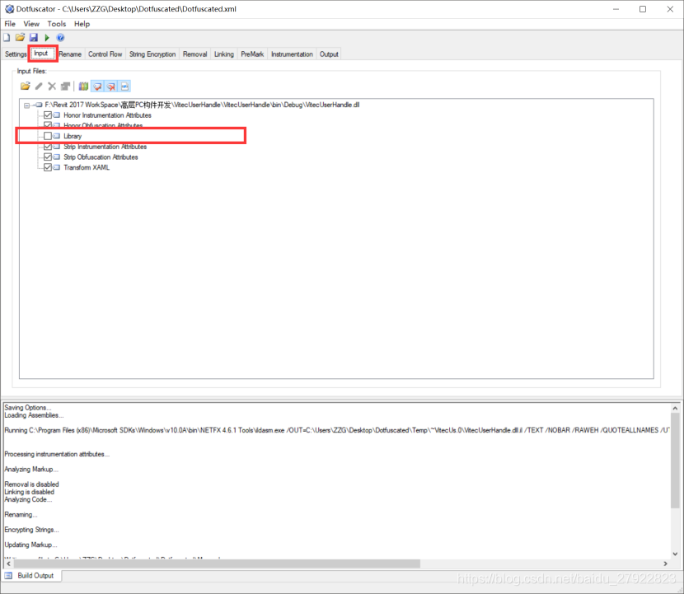Click the output scroll-right arrow
The width and height of the screenshot is (684, 594).
665,564
